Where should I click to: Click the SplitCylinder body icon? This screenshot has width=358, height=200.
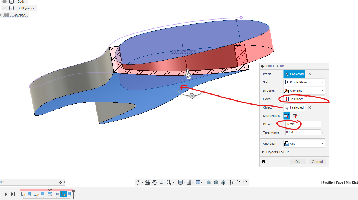[x=11, y=8]
